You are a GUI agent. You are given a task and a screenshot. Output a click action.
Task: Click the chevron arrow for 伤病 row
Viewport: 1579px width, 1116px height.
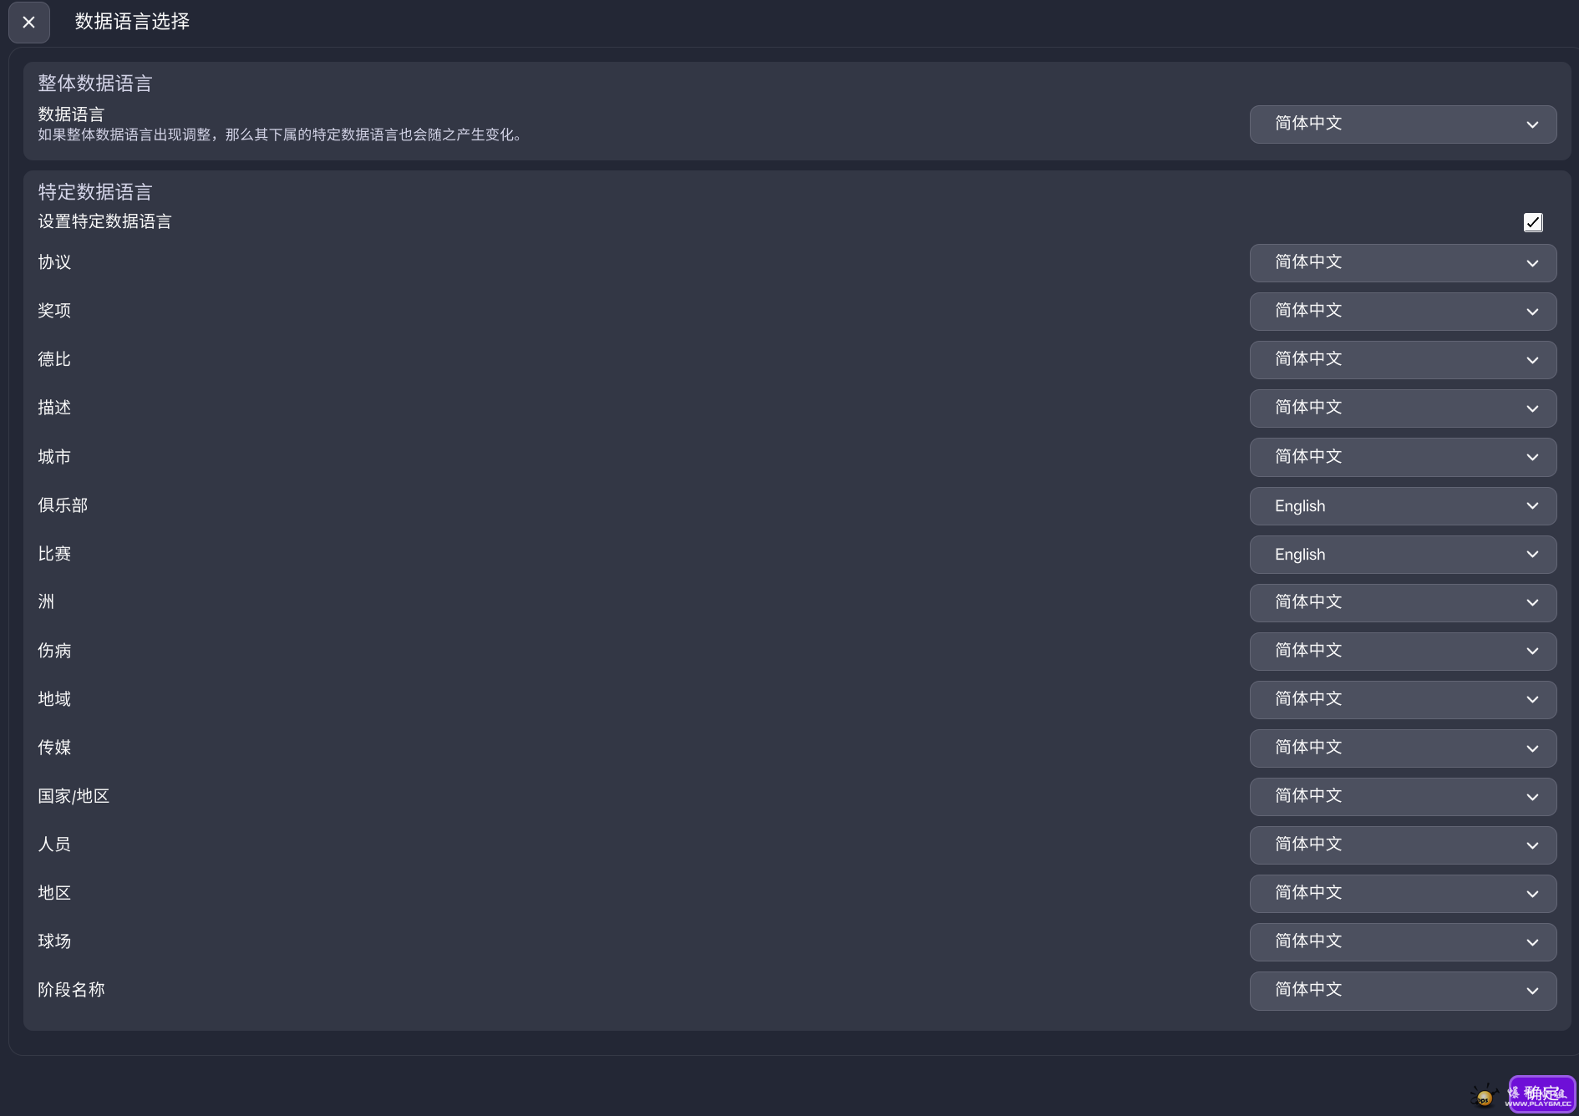pos(1532,652)
